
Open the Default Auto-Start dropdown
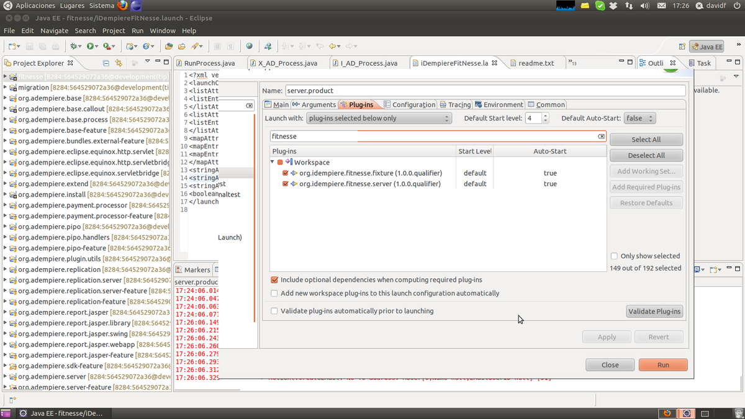point(640,119)
